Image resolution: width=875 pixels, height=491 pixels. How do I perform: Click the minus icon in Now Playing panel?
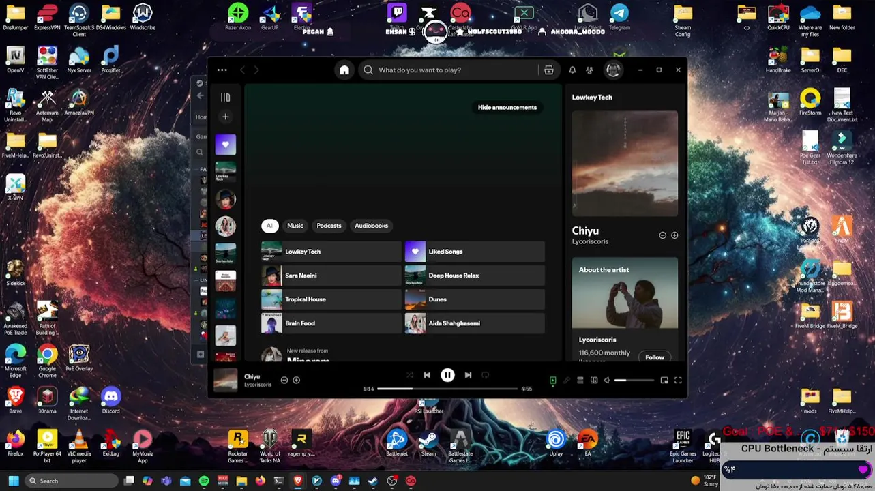[x=662, y=235]
